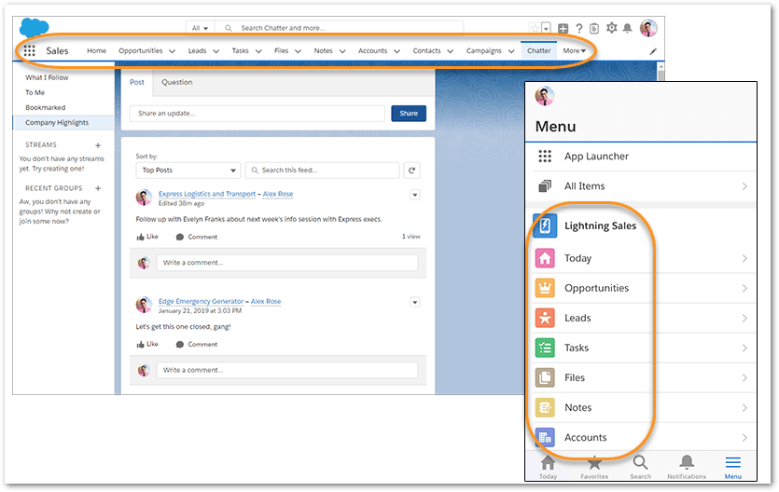Click the pink Today home icon
The width and height of the screenshot is (779, 492).
(545, 258)
